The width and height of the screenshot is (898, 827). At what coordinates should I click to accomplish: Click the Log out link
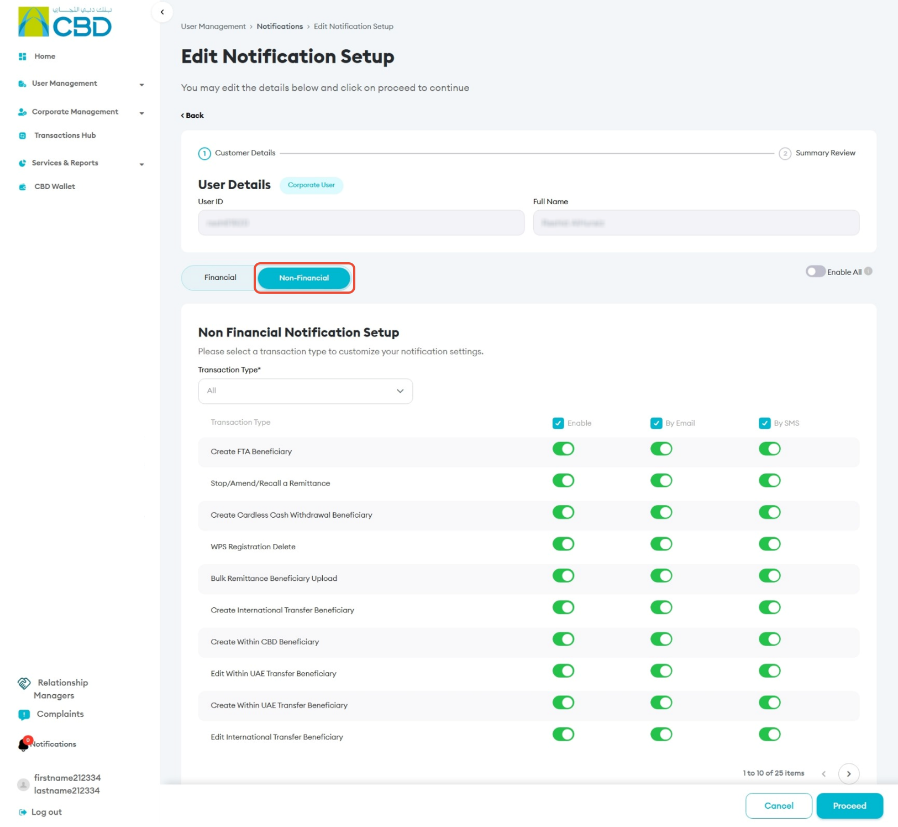[46, 812]
